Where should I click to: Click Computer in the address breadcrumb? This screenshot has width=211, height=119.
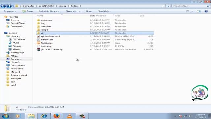point(28,6)
